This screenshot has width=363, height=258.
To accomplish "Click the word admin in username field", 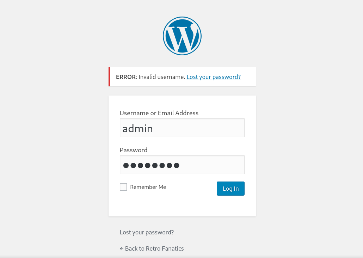I will [x=138, y=128].
